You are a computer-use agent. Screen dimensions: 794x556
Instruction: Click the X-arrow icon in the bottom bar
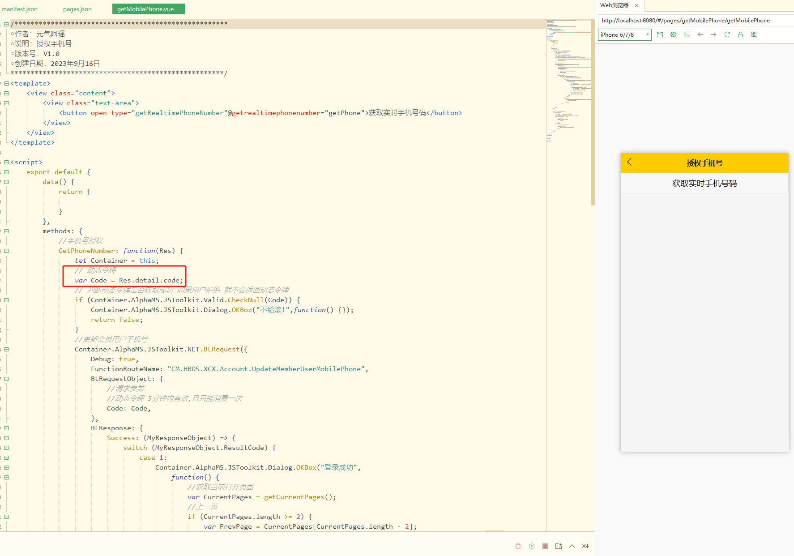click(x=585, y=546)
